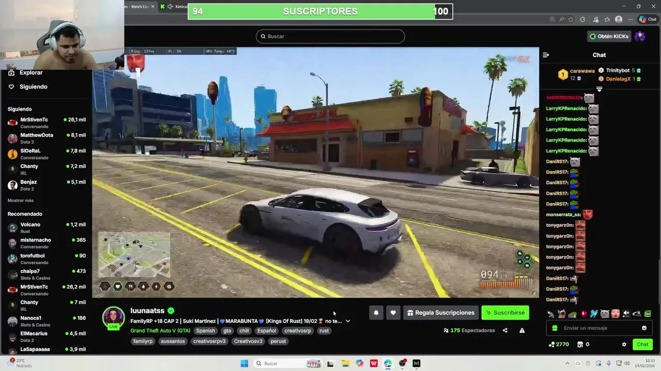Expand the stream title with the chevron
This screenshot has width=661, height=371.
[348, 321]
